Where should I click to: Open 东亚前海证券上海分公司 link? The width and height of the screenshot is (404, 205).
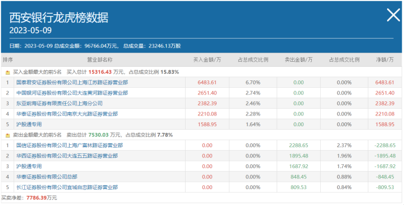click(59, 104)
